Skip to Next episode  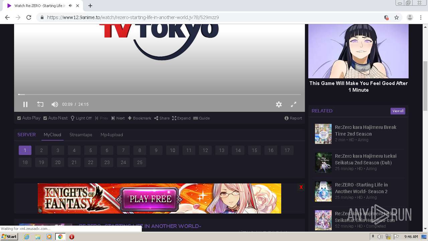pos(118,118)
